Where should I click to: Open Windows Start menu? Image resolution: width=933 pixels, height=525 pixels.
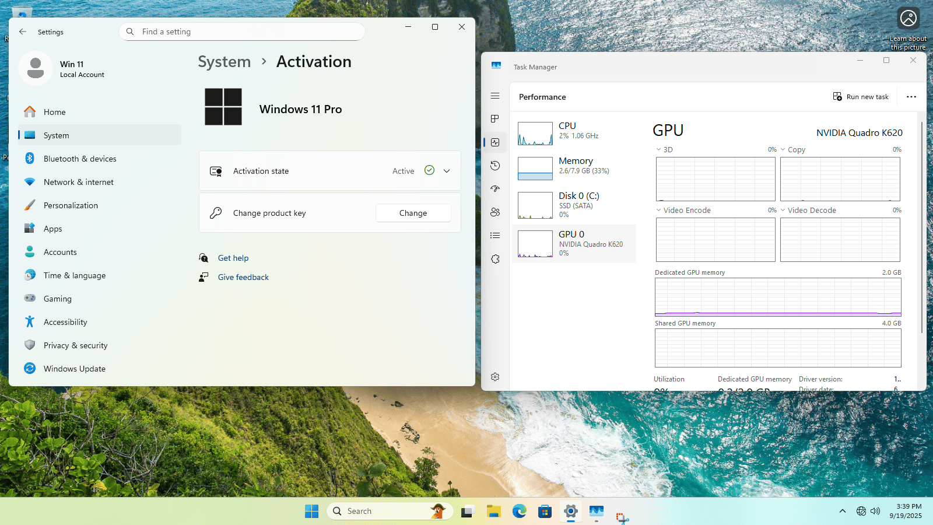pos(312,511)
